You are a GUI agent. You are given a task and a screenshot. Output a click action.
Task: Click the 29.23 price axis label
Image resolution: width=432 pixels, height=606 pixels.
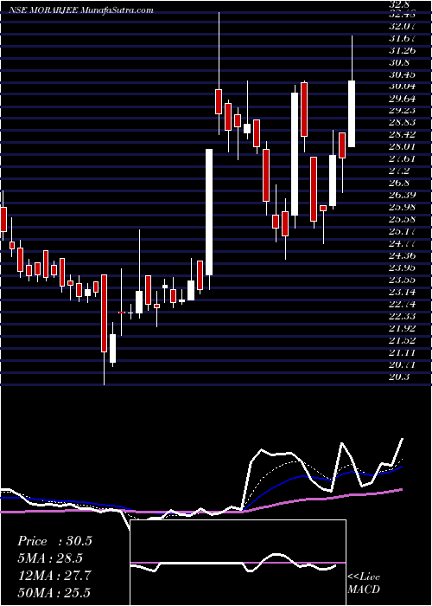402,111
